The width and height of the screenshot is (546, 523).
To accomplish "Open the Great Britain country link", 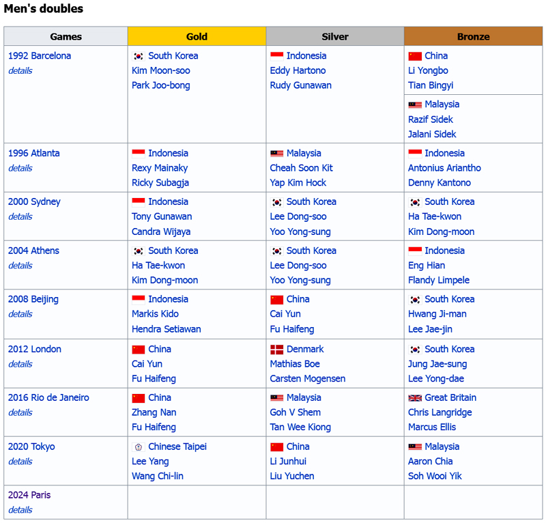I will point(450,397).
